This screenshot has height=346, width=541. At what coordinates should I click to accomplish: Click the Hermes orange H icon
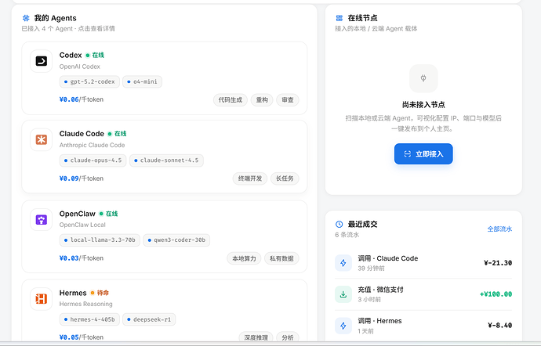pyautogui.click(x=42, y=298)
